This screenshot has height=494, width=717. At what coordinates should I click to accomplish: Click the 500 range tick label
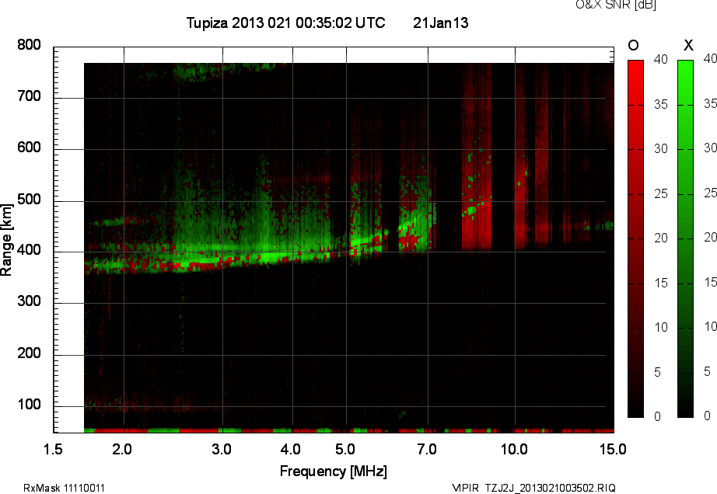[29, 199]
